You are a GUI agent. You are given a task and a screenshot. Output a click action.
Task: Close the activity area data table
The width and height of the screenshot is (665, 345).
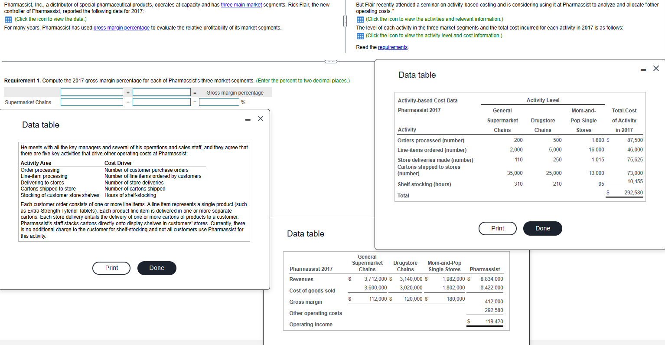260,118
